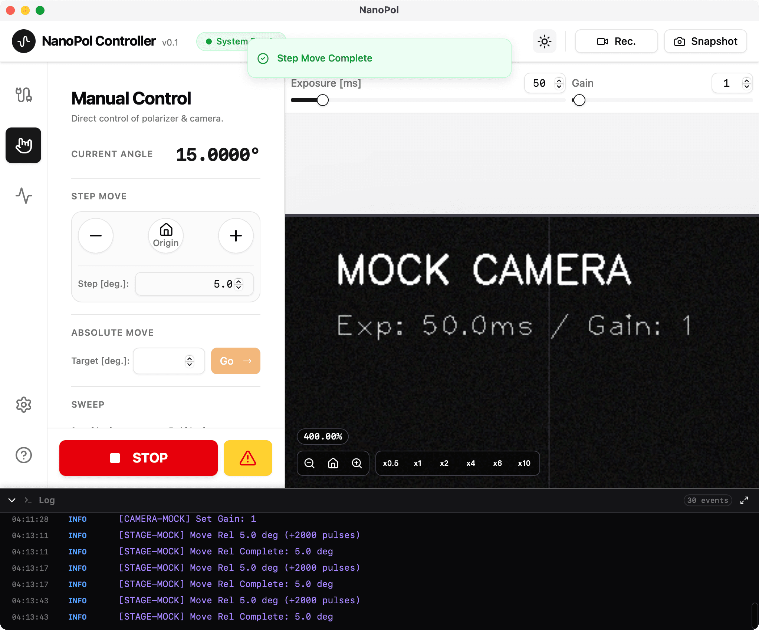Image resolution: width=759 pixels, height=630 pixels.
Task: Select the Manual Control hand icon
Action: [23, 145]
